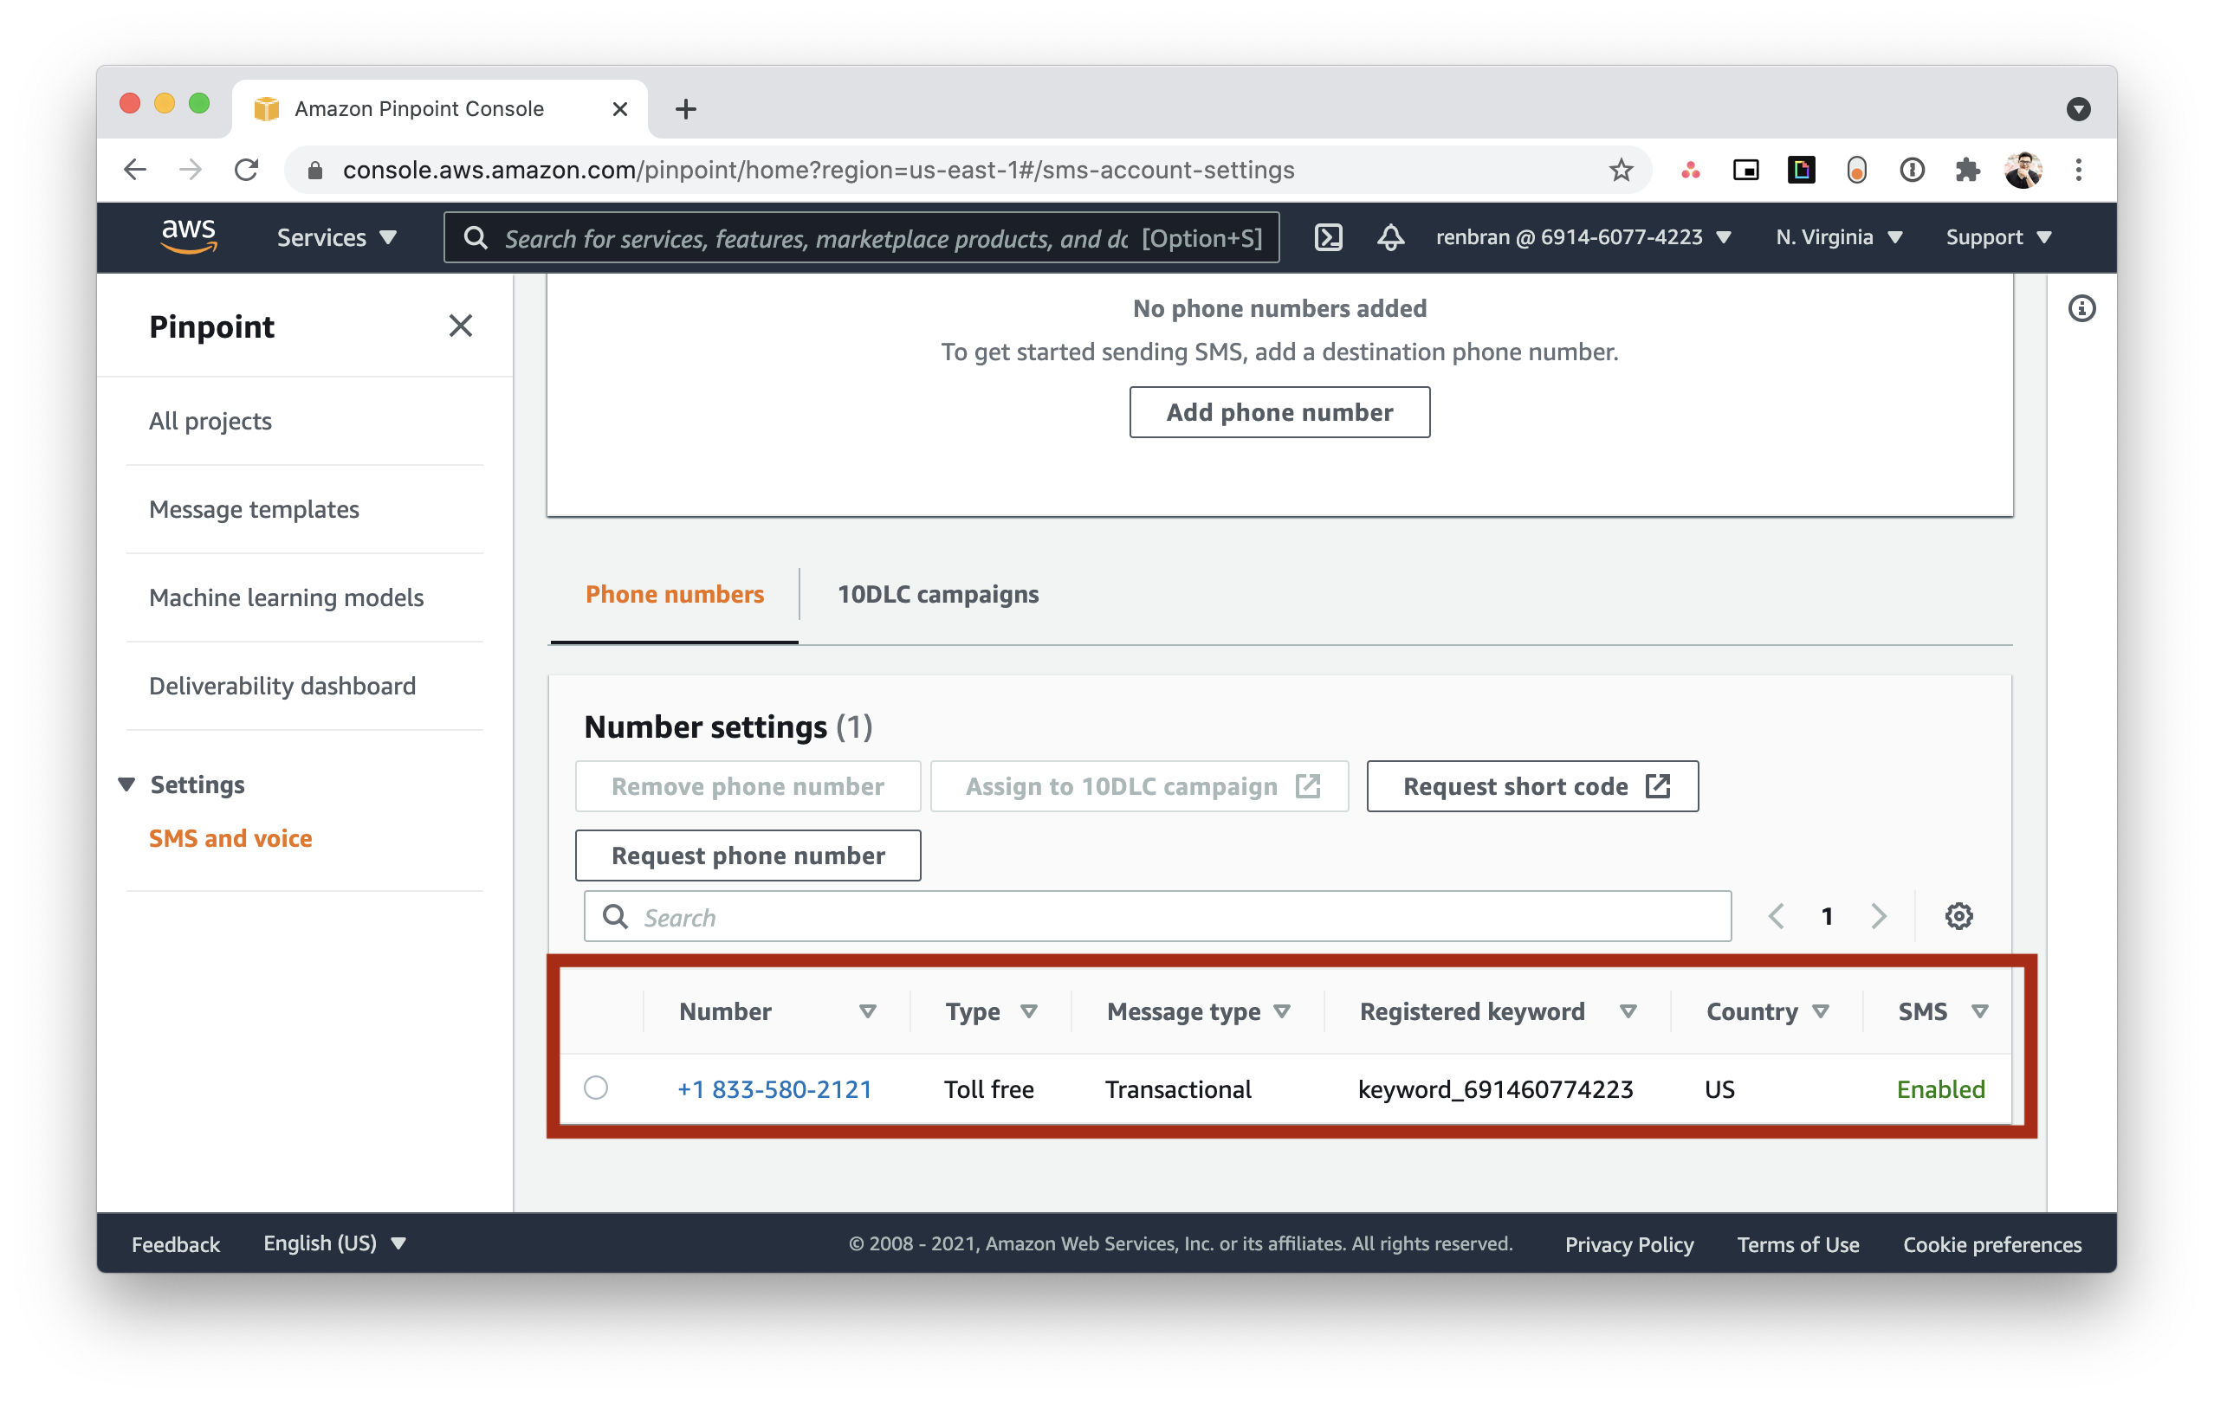Click the AWS home logo
This screenshot has height=1401, width=2214.
tap(189, 236)
